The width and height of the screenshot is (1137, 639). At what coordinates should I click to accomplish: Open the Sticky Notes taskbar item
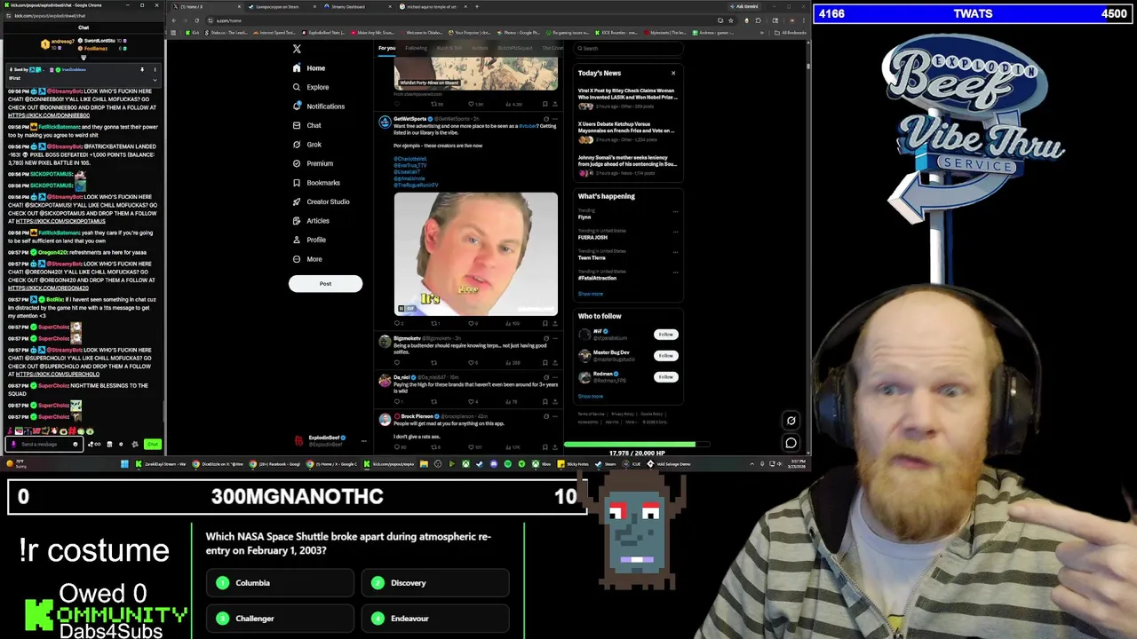coord(574,464)
